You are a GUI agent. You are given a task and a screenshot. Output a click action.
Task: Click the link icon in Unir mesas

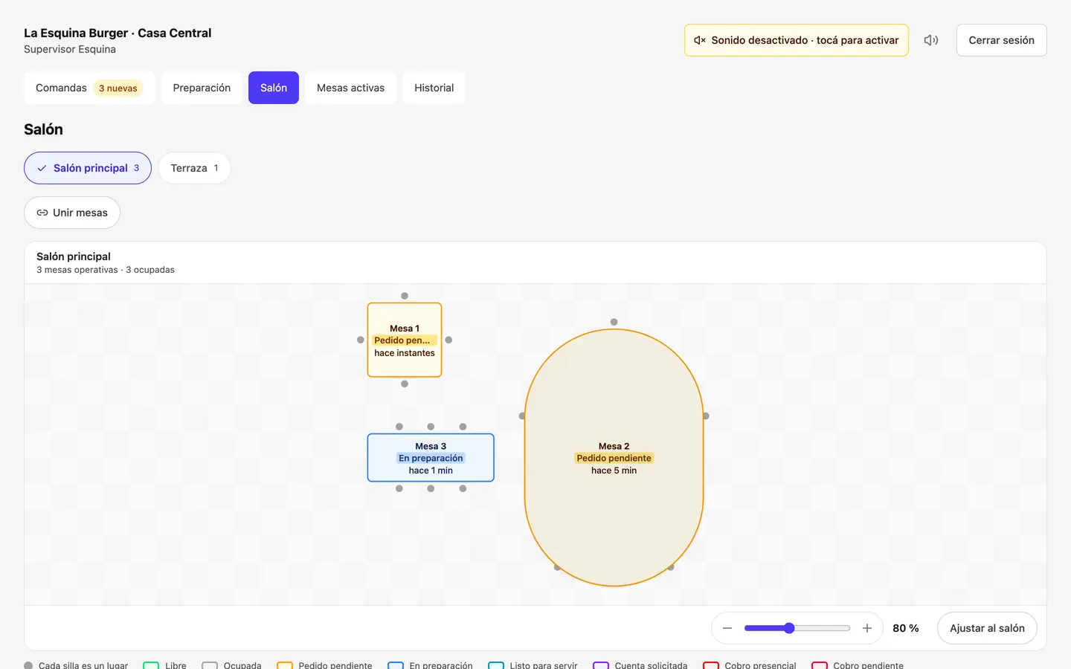[x=42, y=213]
